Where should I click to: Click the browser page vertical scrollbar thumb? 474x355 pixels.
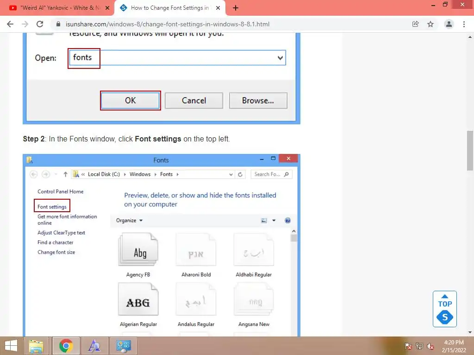[x=470, y=151]
